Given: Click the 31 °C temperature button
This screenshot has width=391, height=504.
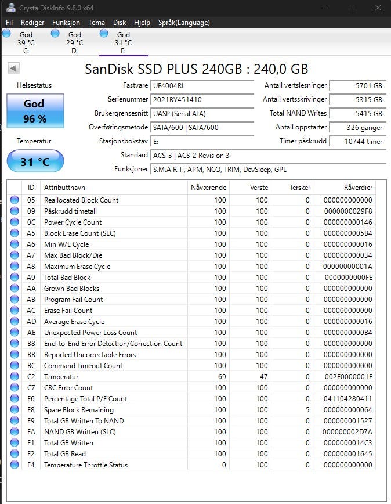Looking at the screenshot, I should (35, 161).
